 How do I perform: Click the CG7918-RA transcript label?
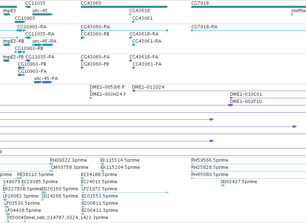tap(204, 27)
